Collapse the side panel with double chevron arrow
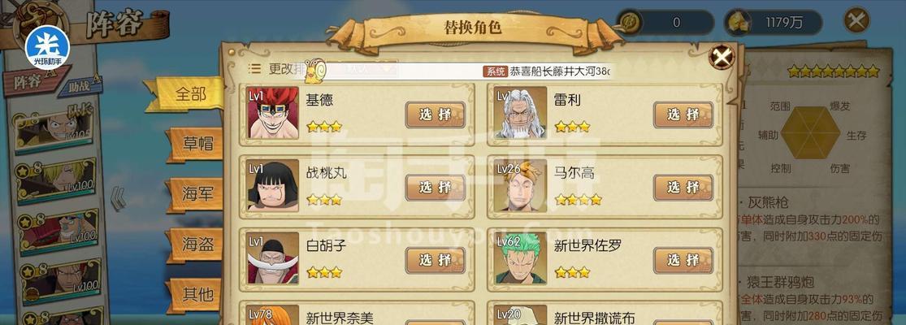 pyautogui.click(x=118, y=198)
